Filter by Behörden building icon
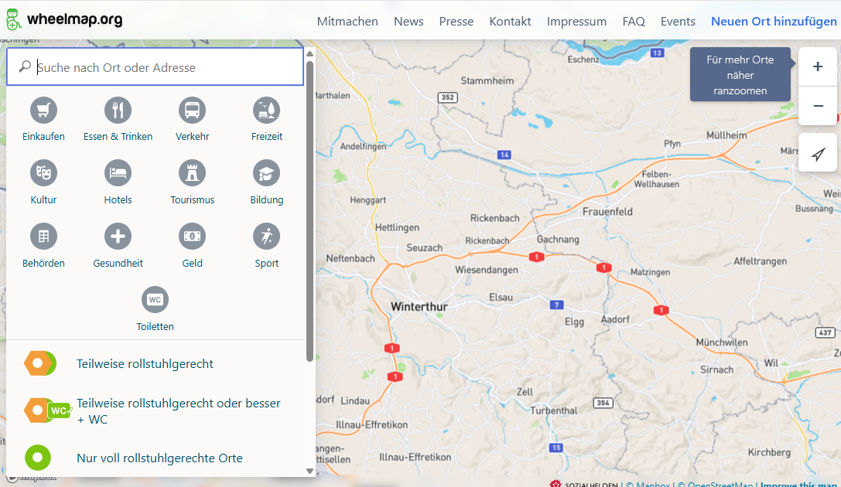 coord(43,246)
